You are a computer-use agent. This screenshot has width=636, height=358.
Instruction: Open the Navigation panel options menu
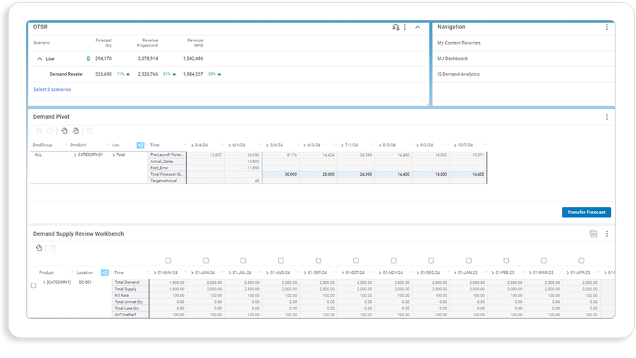coord(607,27)
